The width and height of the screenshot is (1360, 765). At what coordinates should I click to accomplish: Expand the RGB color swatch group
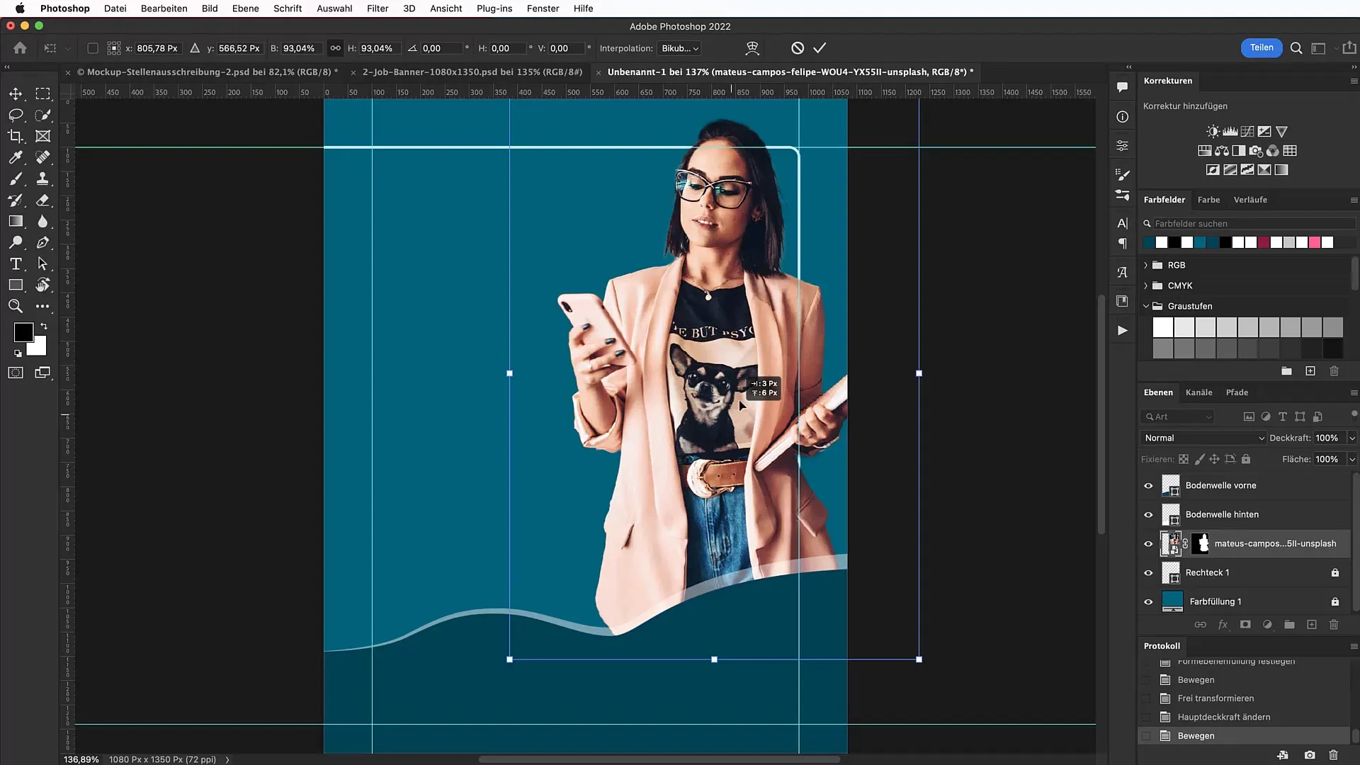point(1146,264)
